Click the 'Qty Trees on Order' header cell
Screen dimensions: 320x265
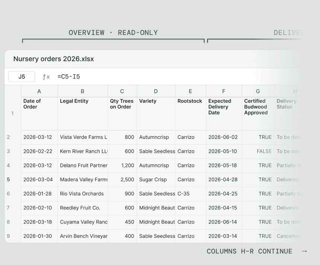122,114
